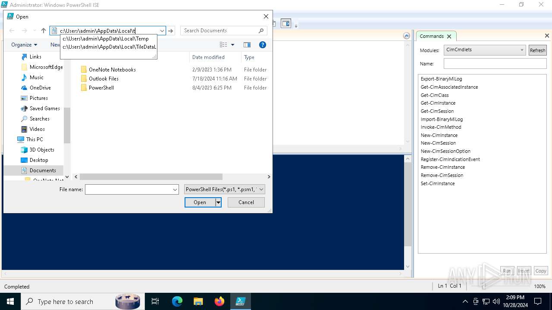Screen dimensions: 552x310
Task: Select Saved Games in navigation pane
Action: pos(44,108)
